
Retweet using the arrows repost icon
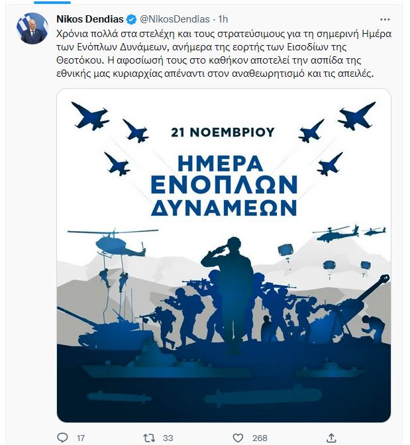[x=149, y=438]
